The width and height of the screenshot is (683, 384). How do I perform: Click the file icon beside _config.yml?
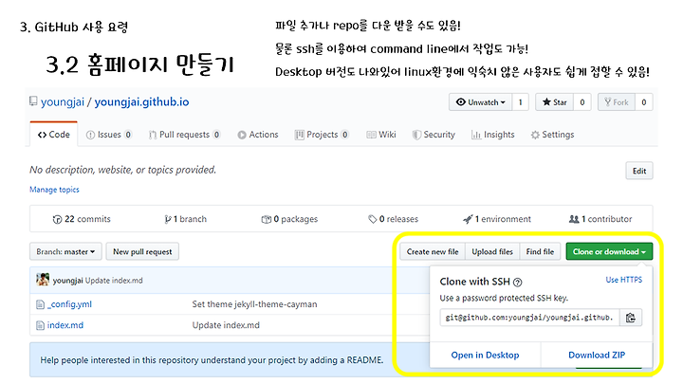(40, 304)
